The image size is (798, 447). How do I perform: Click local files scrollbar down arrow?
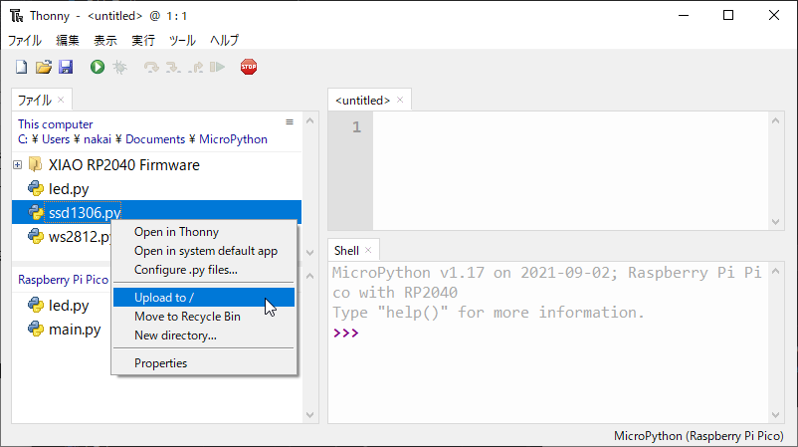coord(309,253)
